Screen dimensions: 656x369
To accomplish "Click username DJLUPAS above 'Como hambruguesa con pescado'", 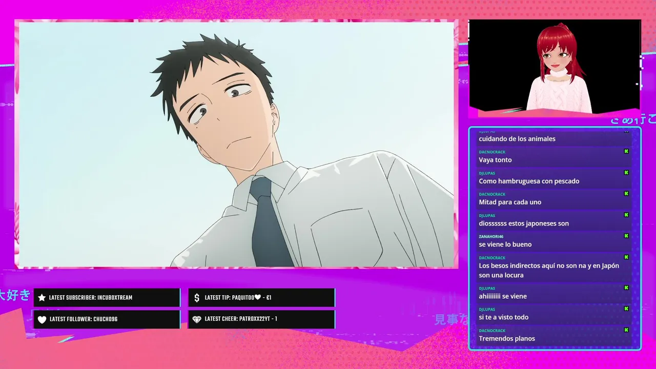I will tap(487, 173).
